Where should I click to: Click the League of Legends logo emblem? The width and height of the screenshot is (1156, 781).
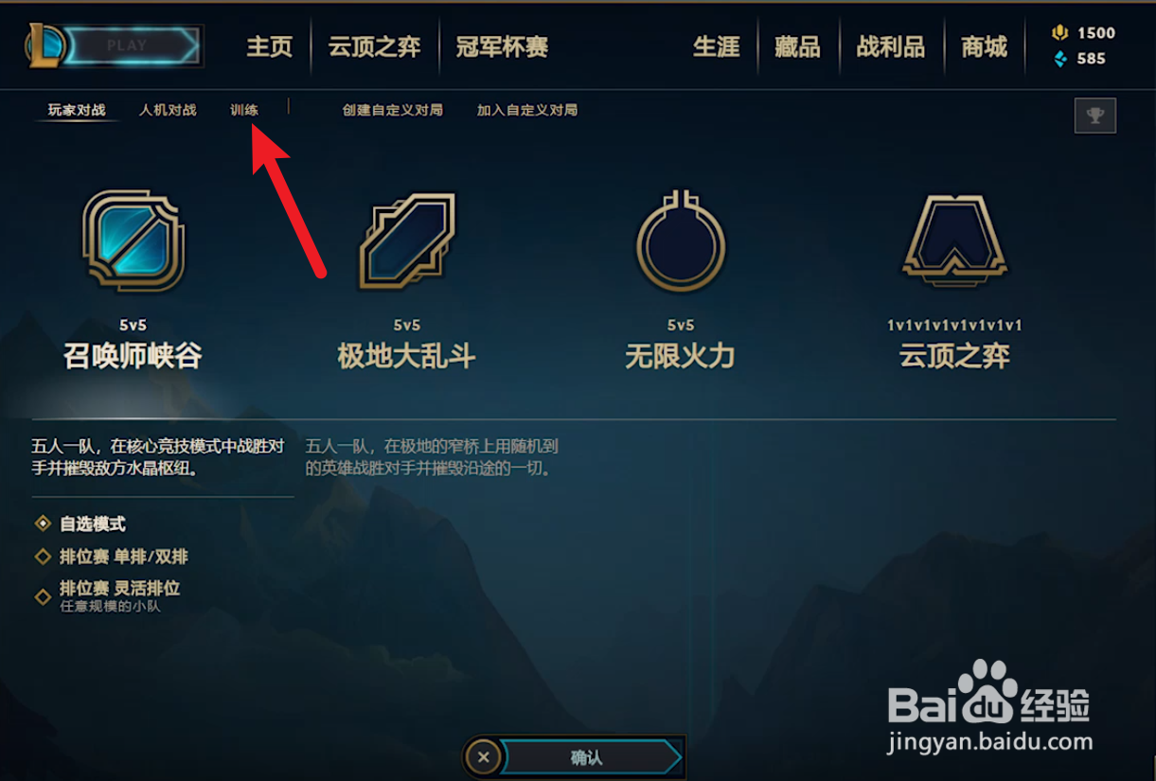pos(45,44)
